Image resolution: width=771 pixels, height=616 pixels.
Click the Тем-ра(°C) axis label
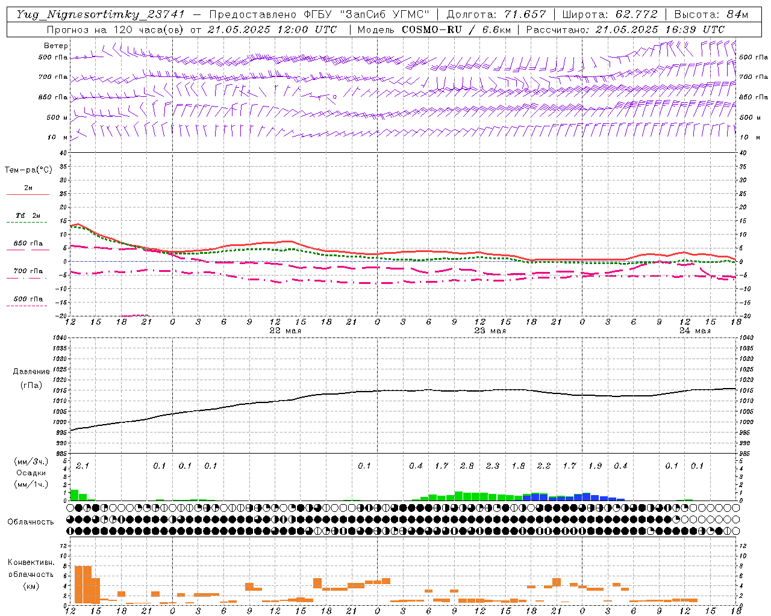[x=28, y=170]
